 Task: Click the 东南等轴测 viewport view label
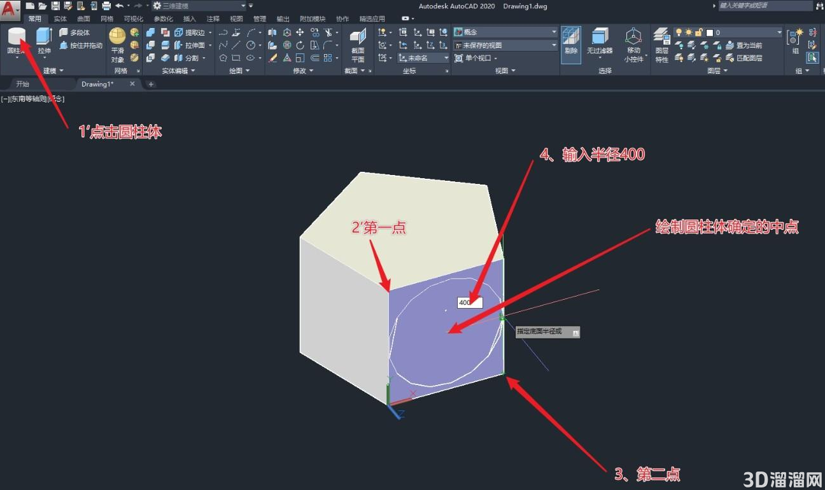pos(29,99)
